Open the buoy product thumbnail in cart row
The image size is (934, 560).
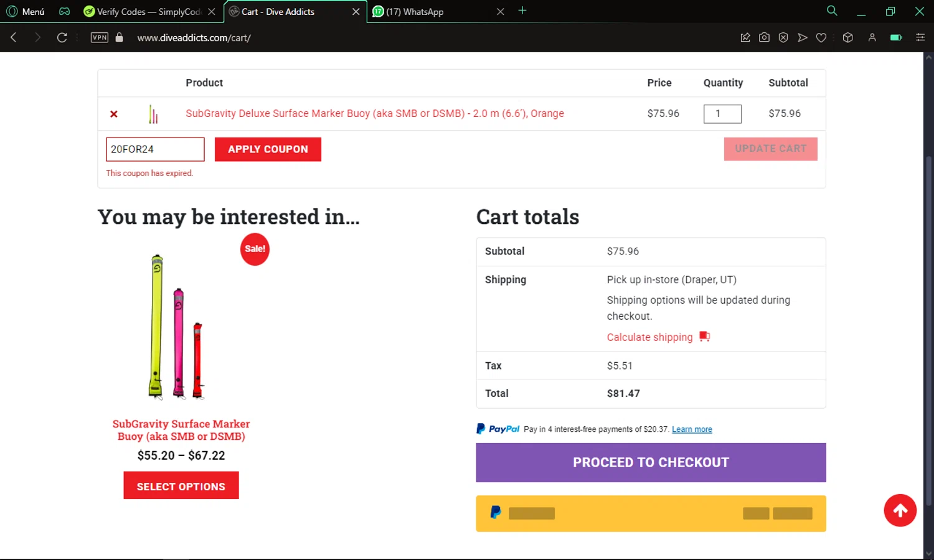click(153, 114)
